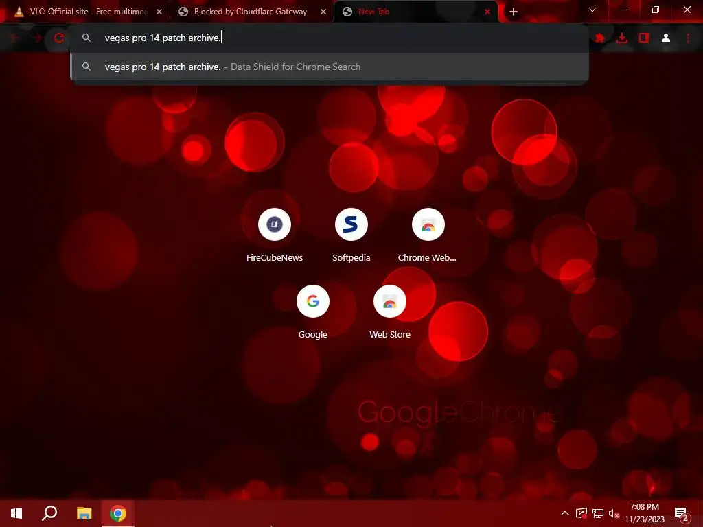The width and height of the screenshot is (703, 527).
Task: Open the Chrome three-dot menu
Action: [x=688, y=38]
